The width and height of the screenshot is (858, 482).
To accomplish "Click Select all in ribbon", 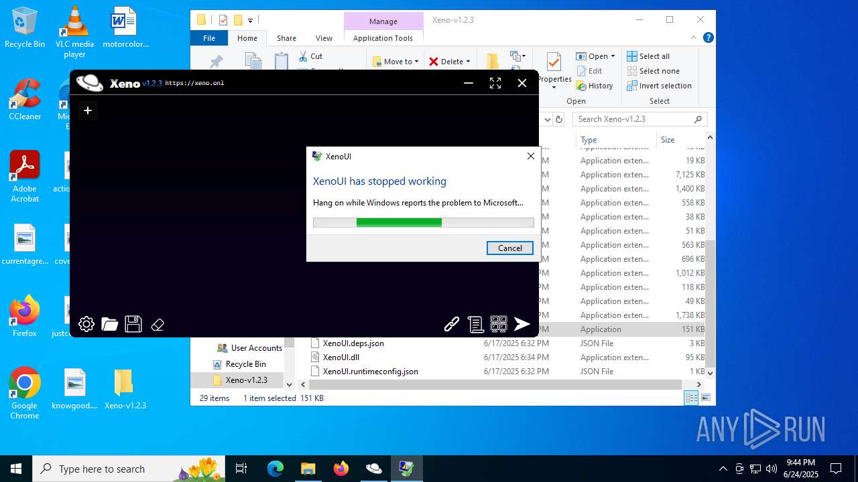I will (x=648, y=56).
